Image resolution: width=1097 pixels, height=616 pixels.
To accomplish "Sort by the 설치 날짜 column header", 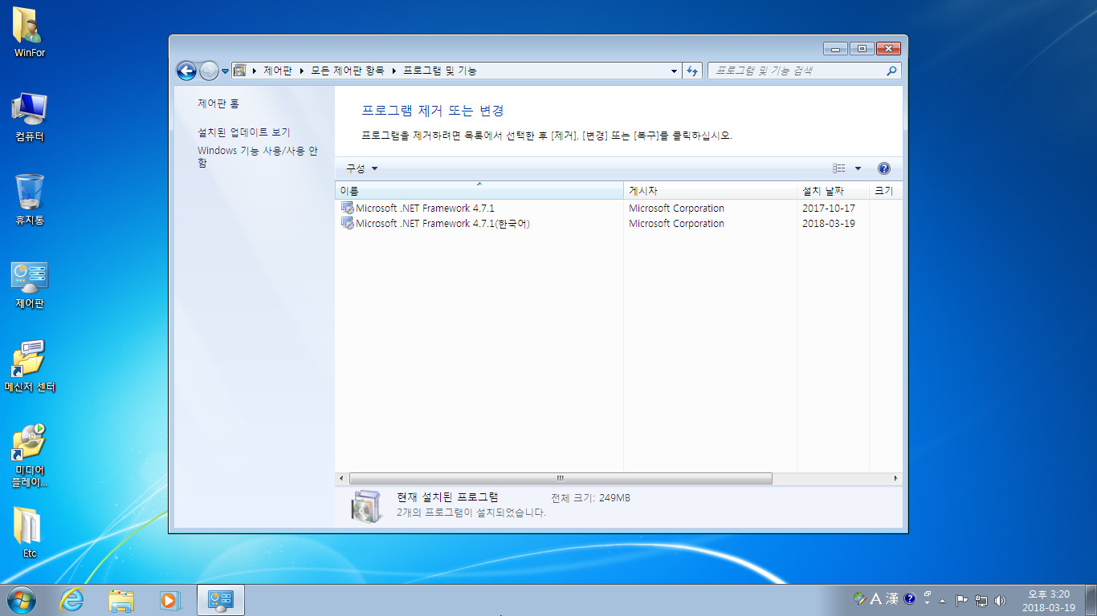I will [833, 191].
